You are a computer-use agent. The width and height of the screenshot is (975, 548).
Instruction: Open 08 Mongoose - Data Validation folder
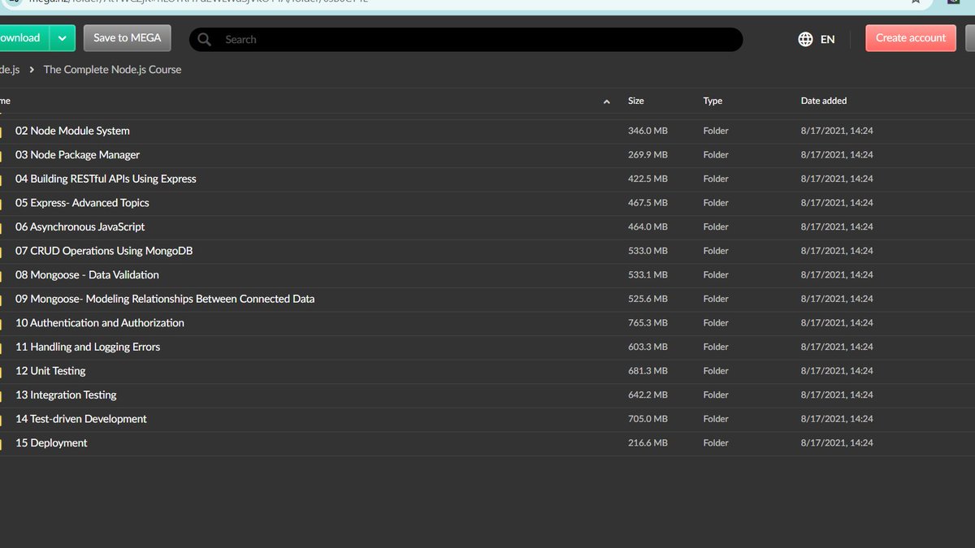tap(87, 275)
